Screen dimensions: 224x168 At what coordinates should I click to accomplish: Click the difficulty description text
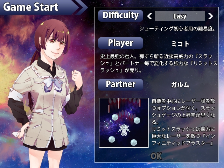[177, 29]
